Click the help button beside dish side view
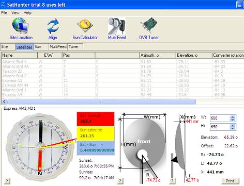 pyautogui.click(x=172, y=180)
